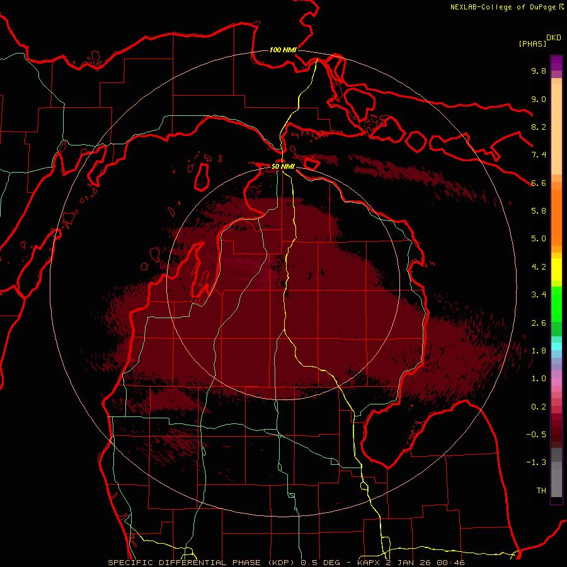Click the 9.8 legend value

point(539,71)
